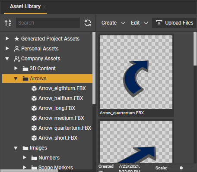Collapse the Arrows folder

[x=16, y=78]
